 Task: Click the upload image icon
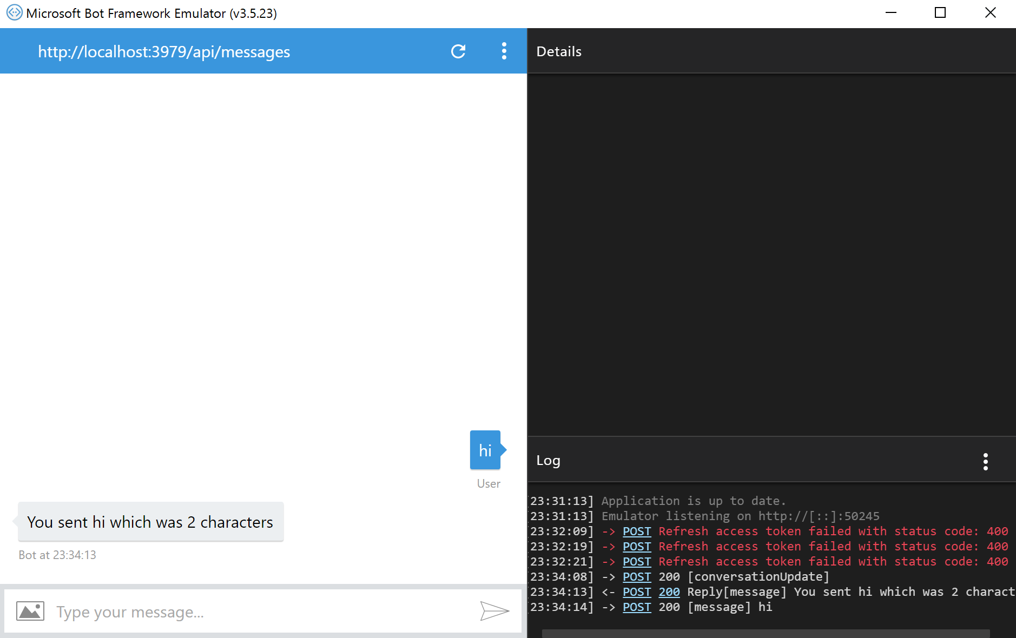tap(30, 611)
